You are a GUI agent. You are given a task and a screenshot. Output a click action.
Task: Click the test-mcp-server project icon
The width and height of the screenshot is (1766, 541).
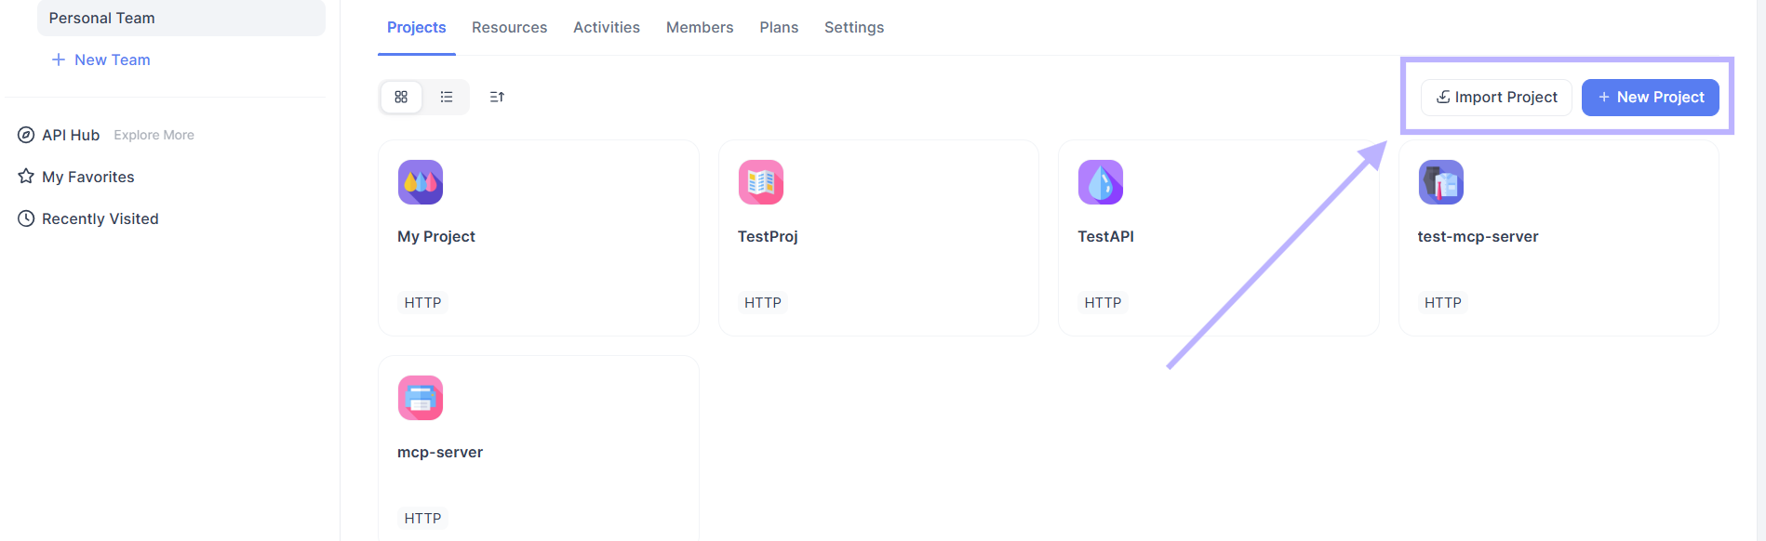pos(1440,182)
